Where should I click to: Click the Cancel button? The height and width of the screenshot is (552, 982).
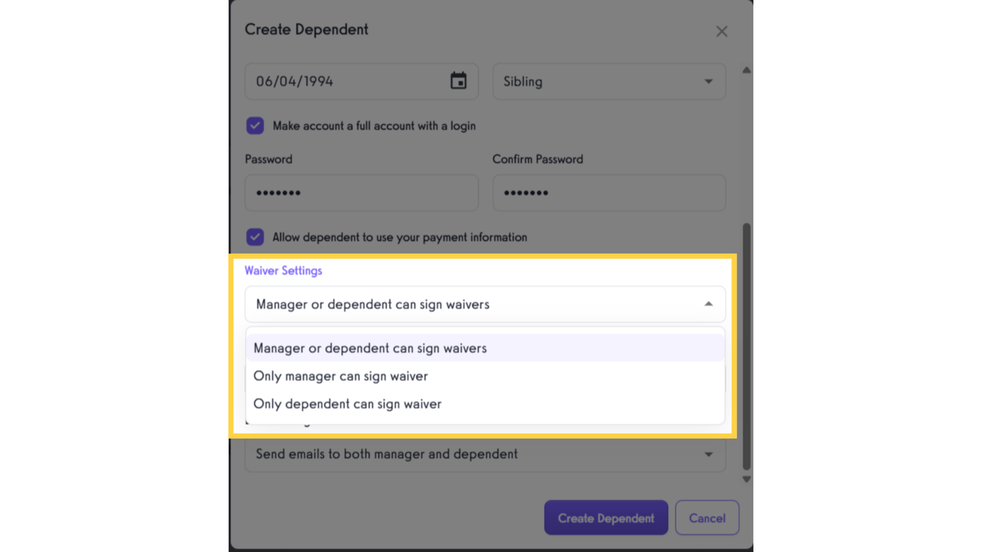pyautogui.click(x=707, y=517)
